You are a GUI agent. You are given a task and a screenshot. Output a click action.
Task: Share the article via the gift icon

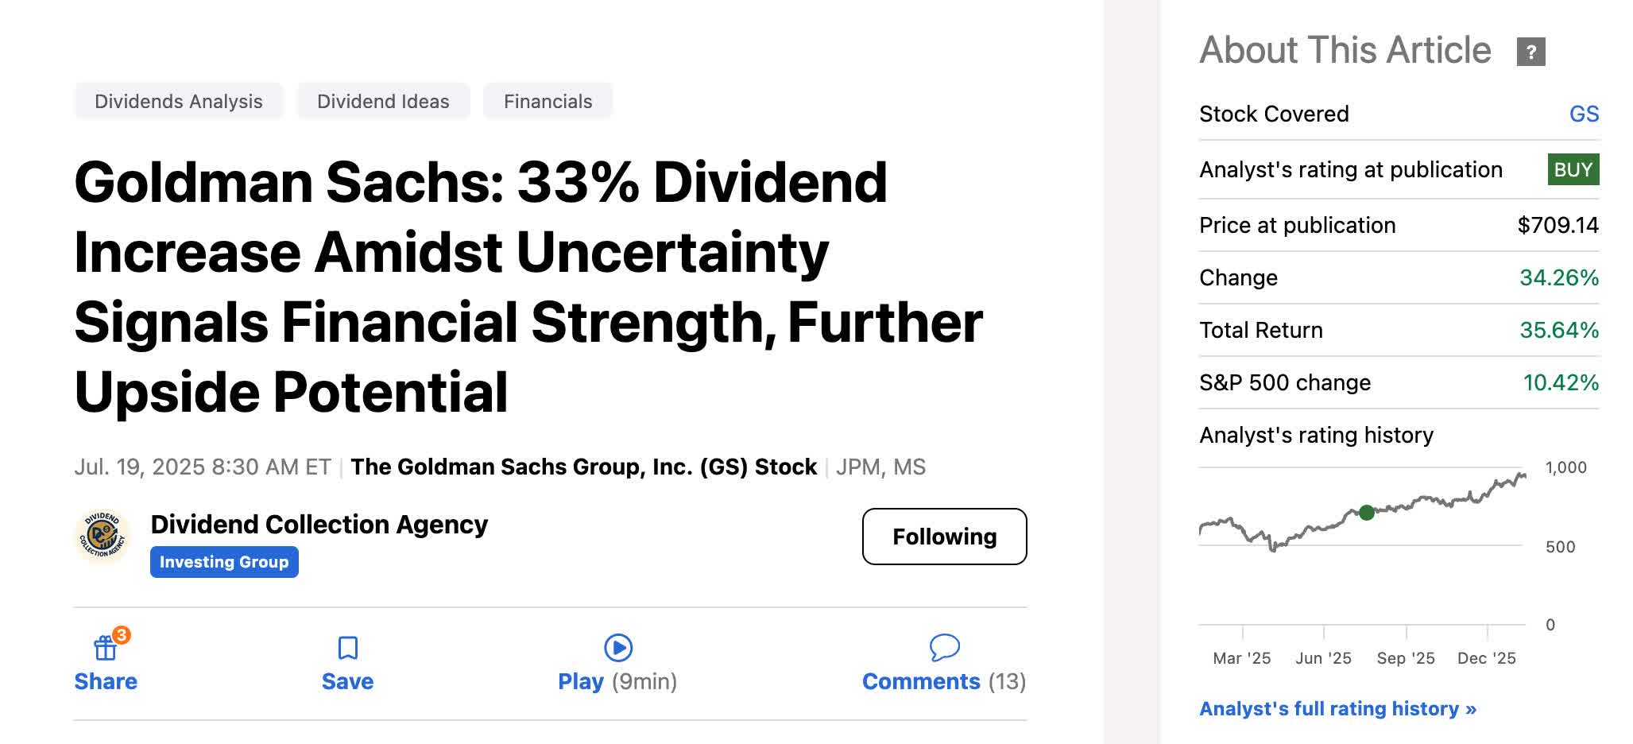[x=106, y=648]
